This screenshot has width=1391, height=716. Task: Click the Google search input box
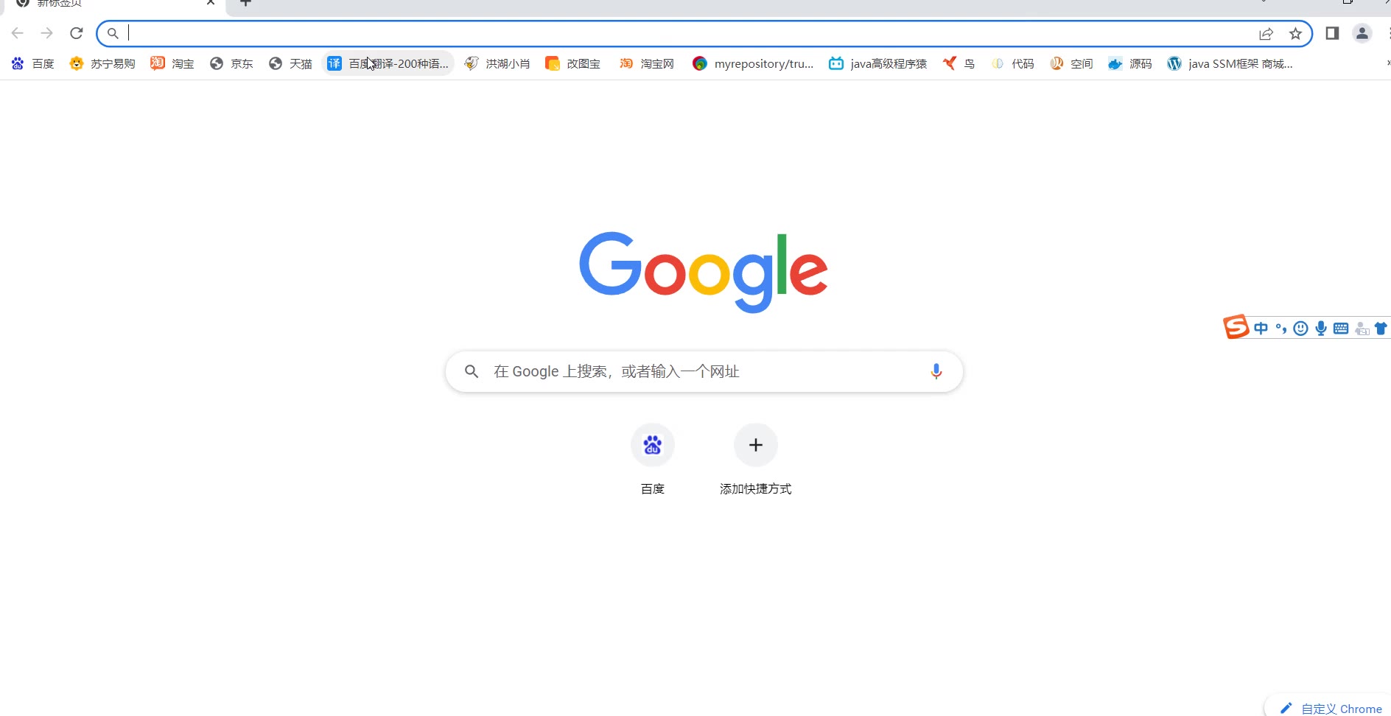pos(704,371)
